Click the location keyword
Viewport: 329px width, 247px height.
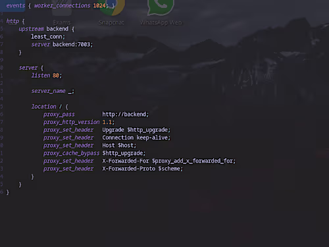[43, 107]
